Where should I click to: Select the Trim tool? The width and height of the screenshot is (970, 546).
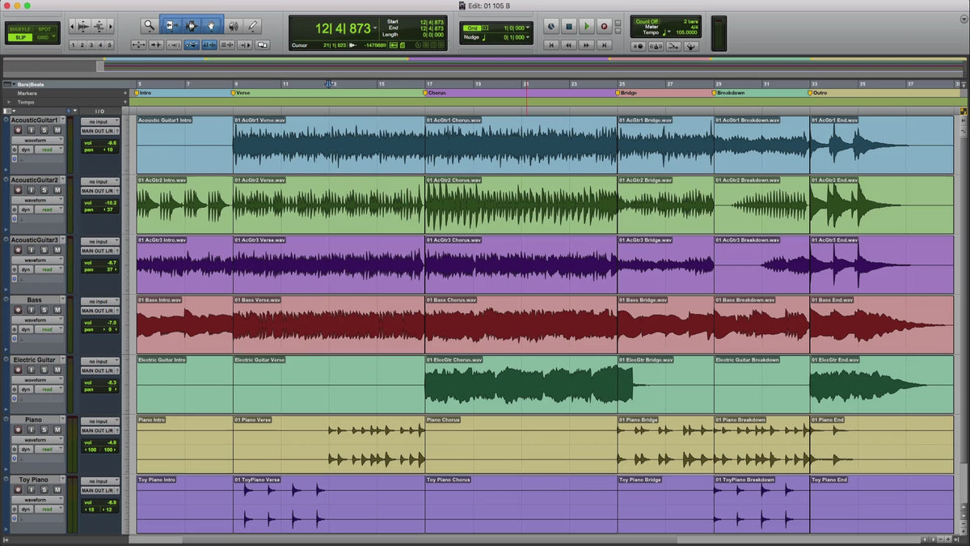(171, 26)
